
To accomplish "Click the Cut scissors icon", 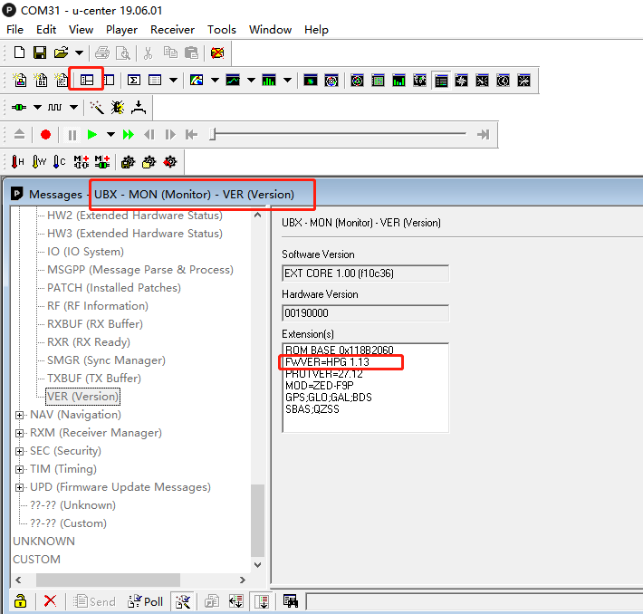I will pyautogui.click(x=148, y=53).
